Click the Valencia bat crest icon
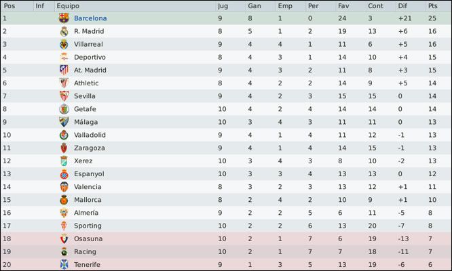The height and width of the screenshot is (271, 452). point(64,187)
